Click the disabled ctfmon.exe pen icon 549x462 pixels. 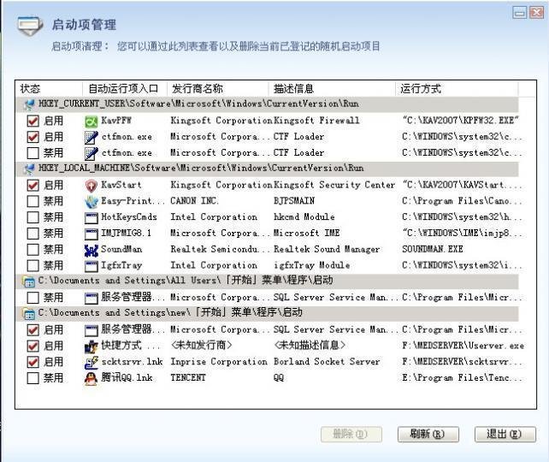pyautogui.click(x=91, y=153)
